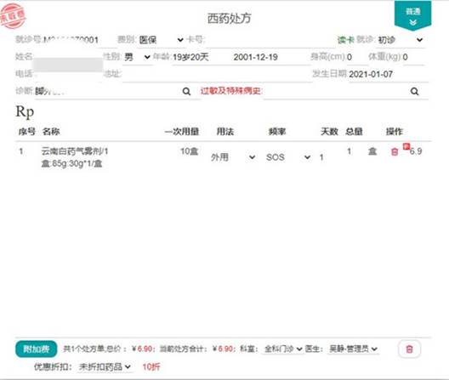
Task: Open the 科室 全科门诊 dropdown
Action: [283, 349]
